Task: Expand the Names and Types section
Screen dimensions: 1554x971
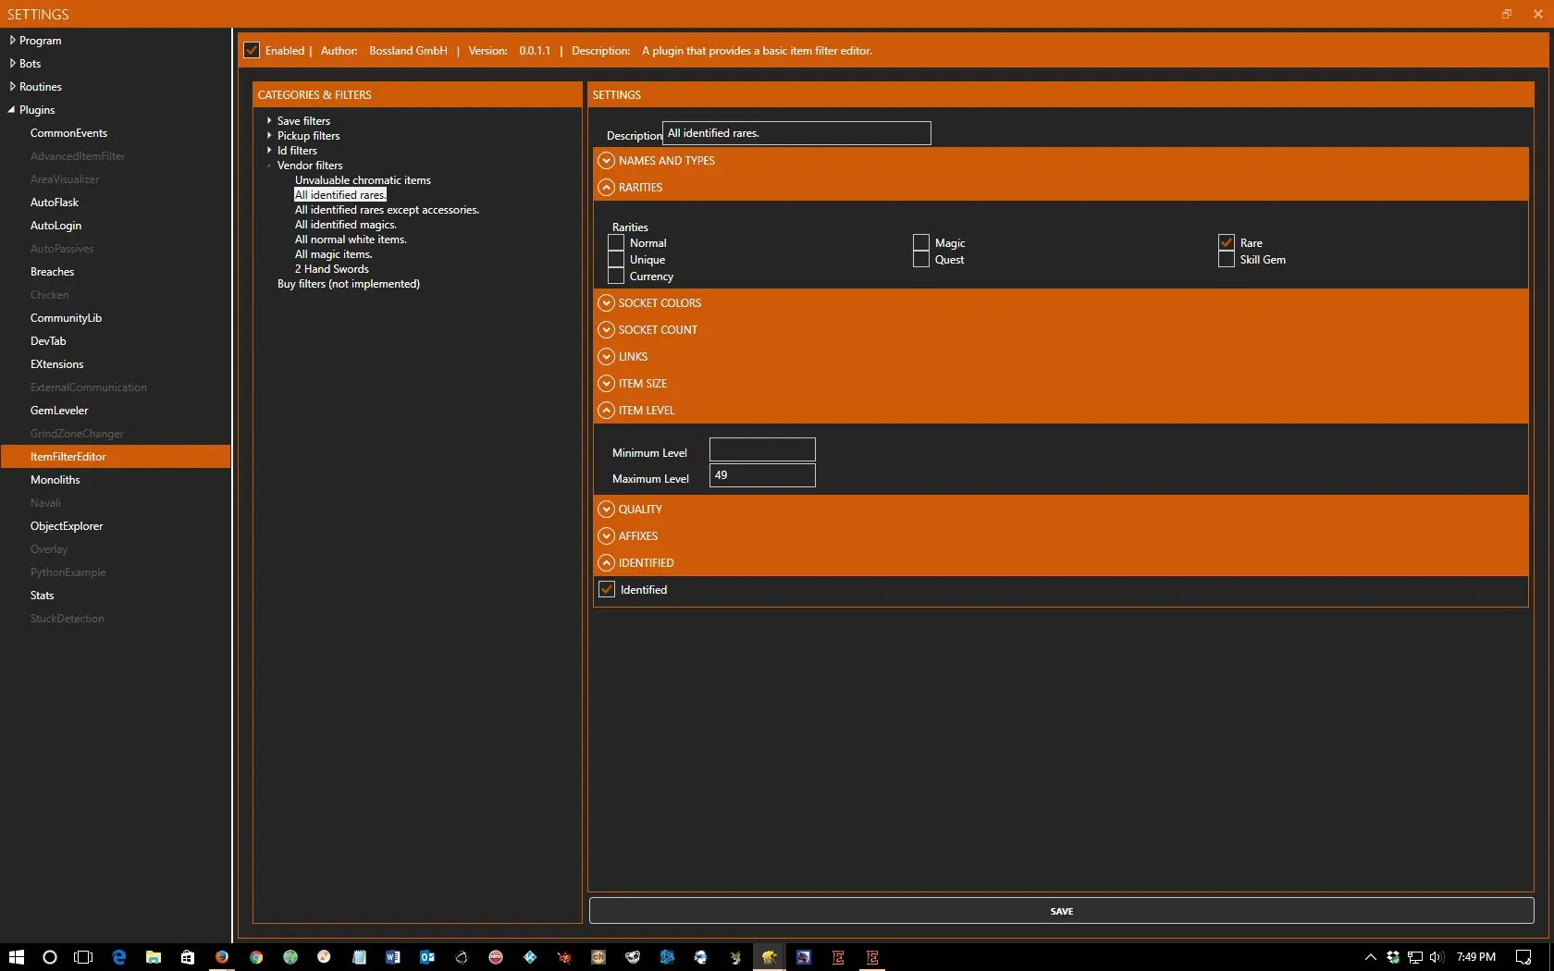Action: click(x=607, y=161)
